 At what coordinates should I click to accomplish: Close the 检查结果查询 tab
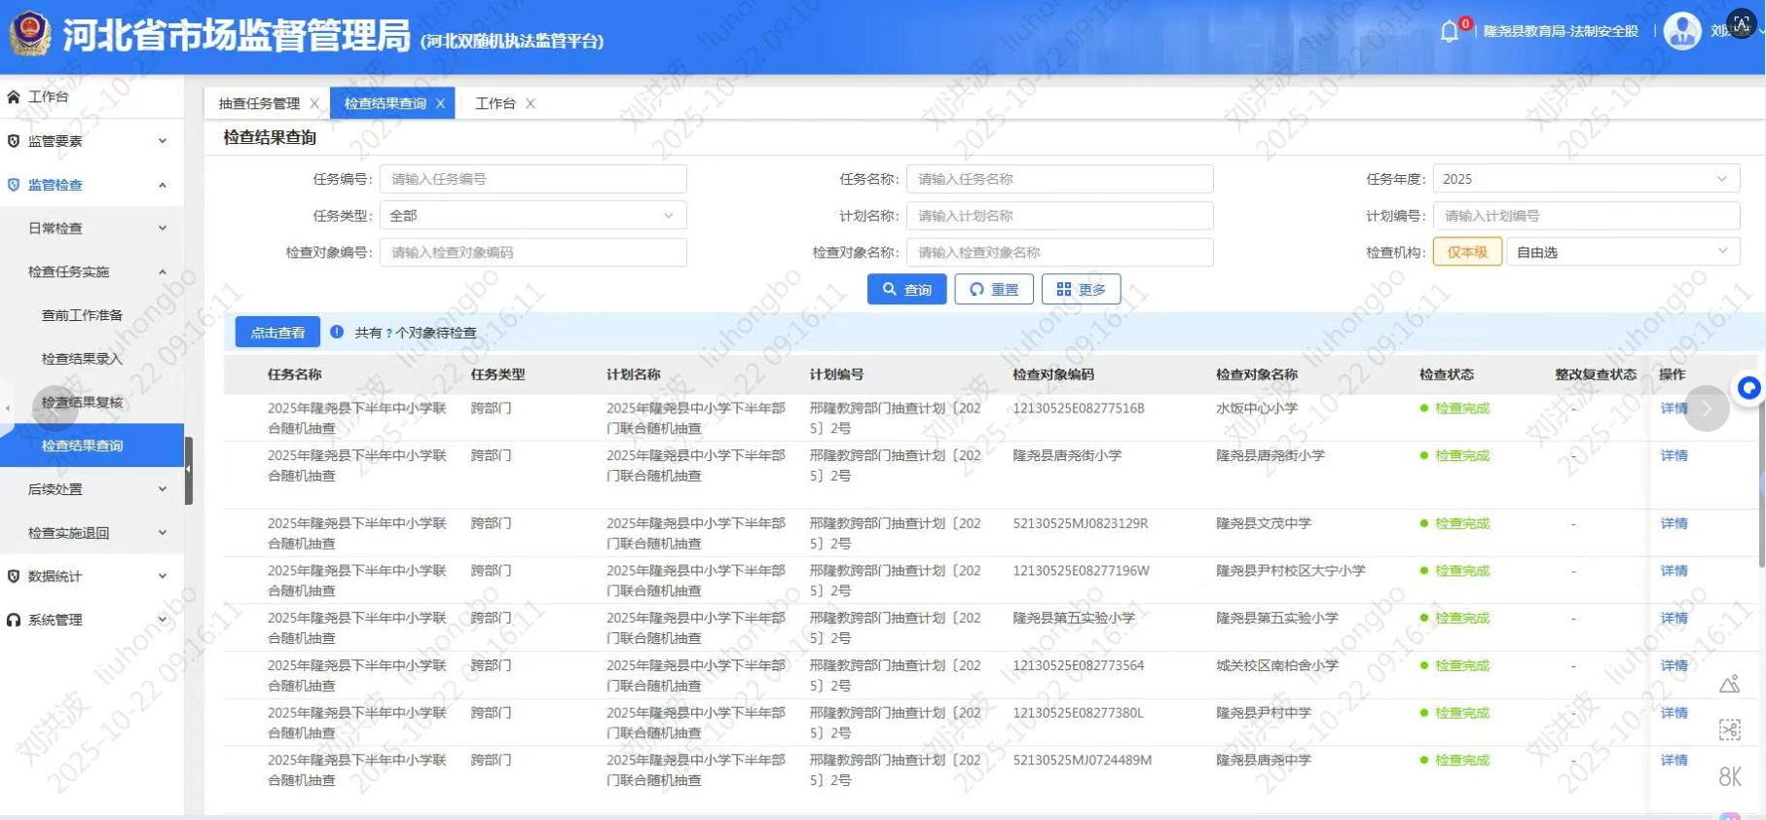440,103
